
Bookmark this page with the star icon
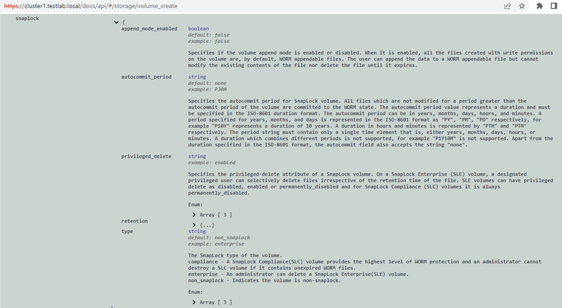522,6
